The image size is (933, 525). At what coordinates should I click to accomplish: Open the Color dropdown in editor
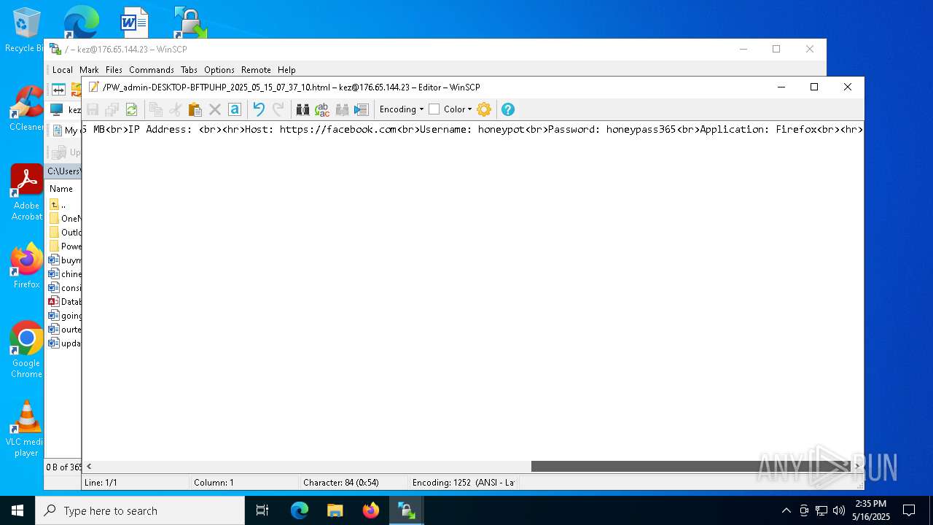tap(458, 109)
